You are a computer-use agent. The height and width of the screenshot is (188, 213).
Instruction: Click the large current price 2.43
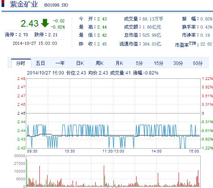pyautogui.click(x=29, y=24)
